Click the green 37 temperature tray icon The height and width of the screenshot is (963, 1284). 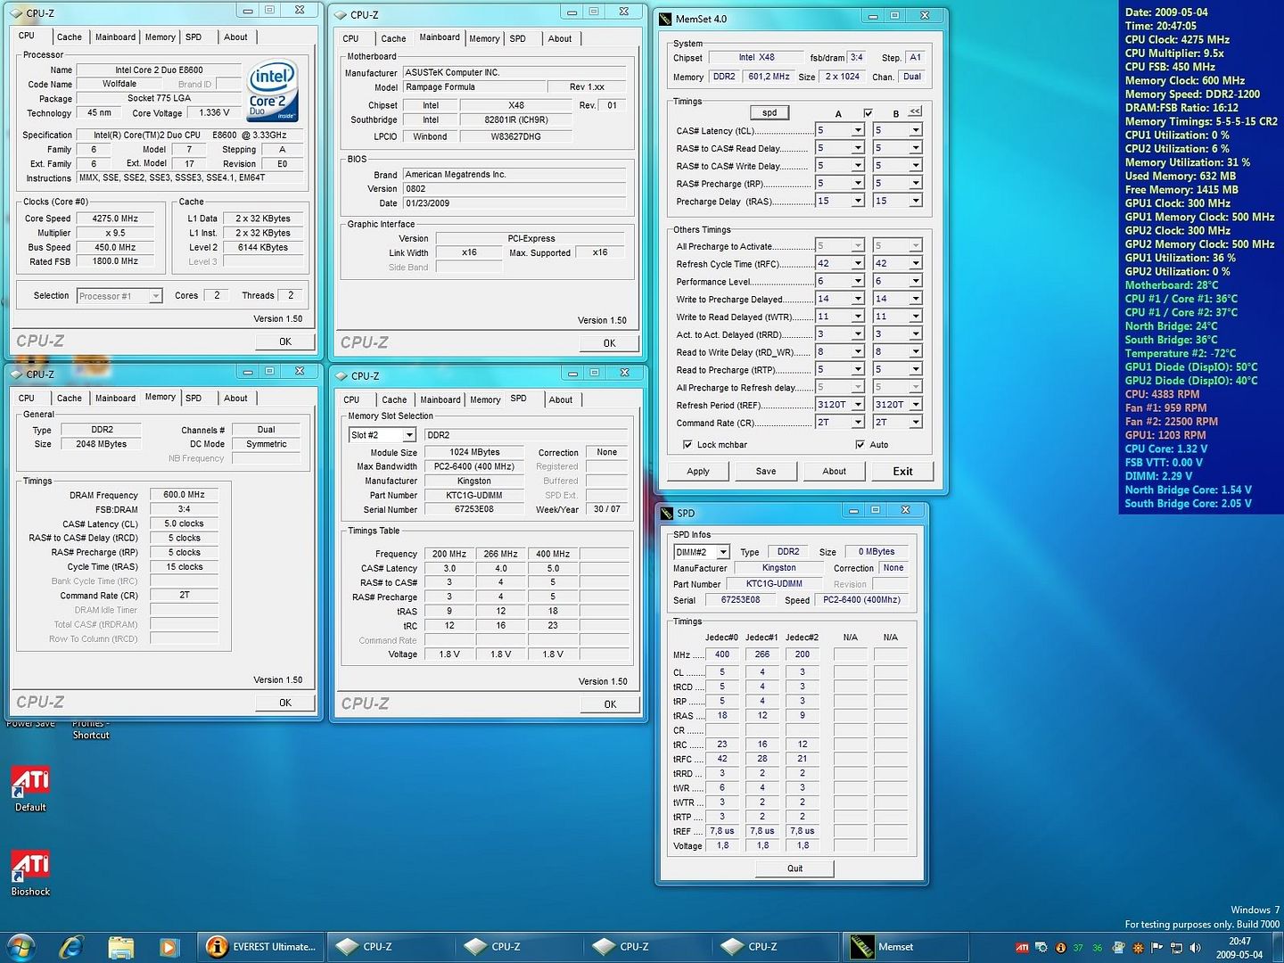[1078, 948]
